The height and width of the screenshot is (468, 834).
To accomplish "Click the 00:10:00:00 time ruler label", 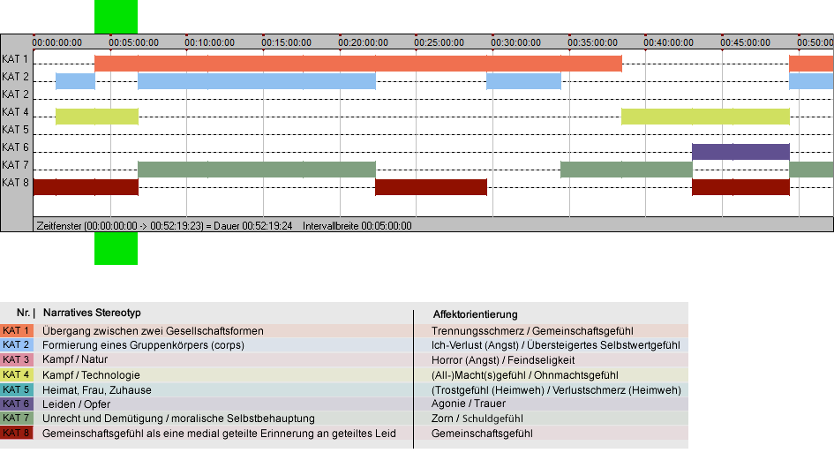I will coord(209,42).
